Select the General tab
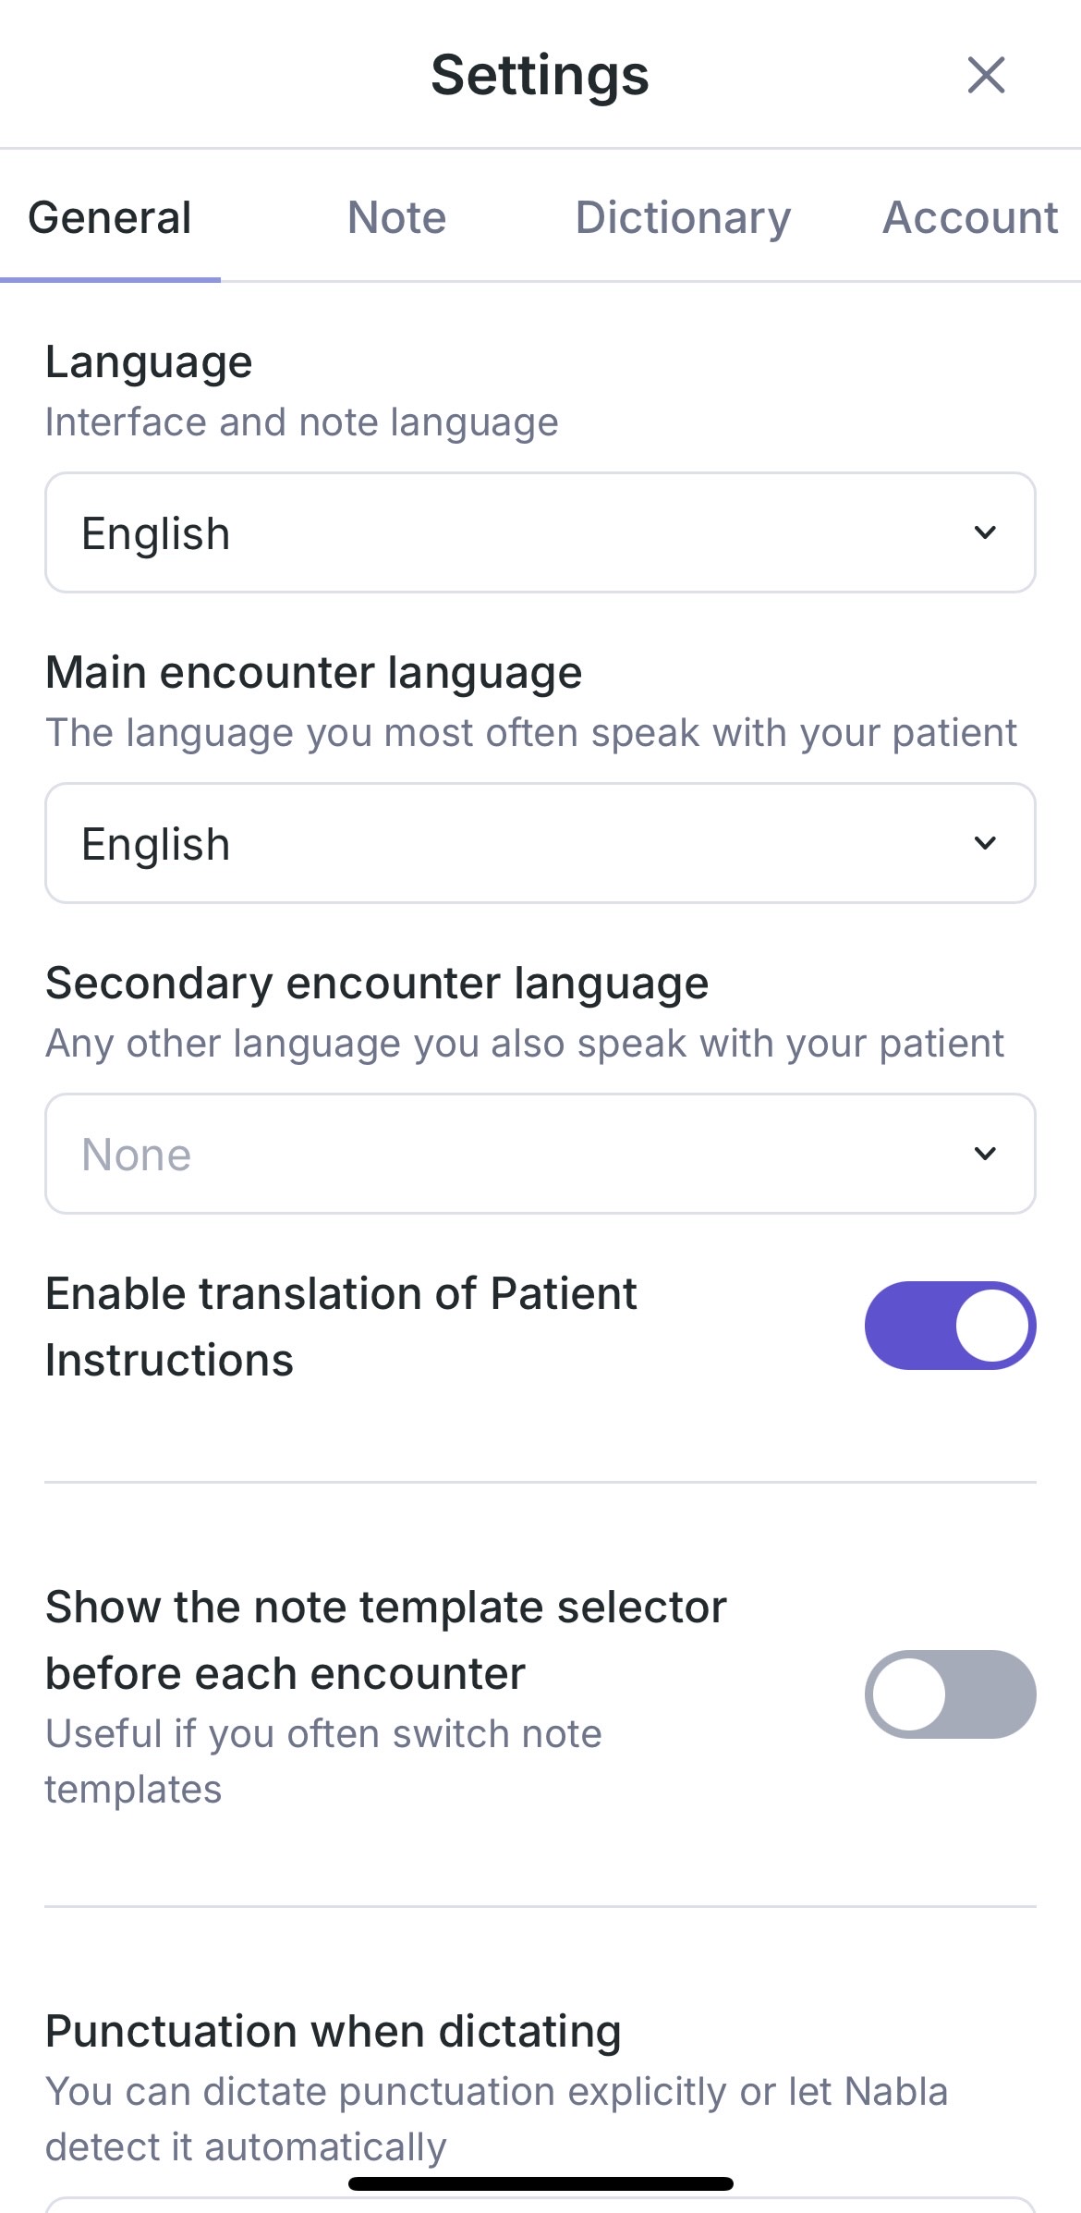The width and height of the screenshot is (1081, 2213). 110,218
